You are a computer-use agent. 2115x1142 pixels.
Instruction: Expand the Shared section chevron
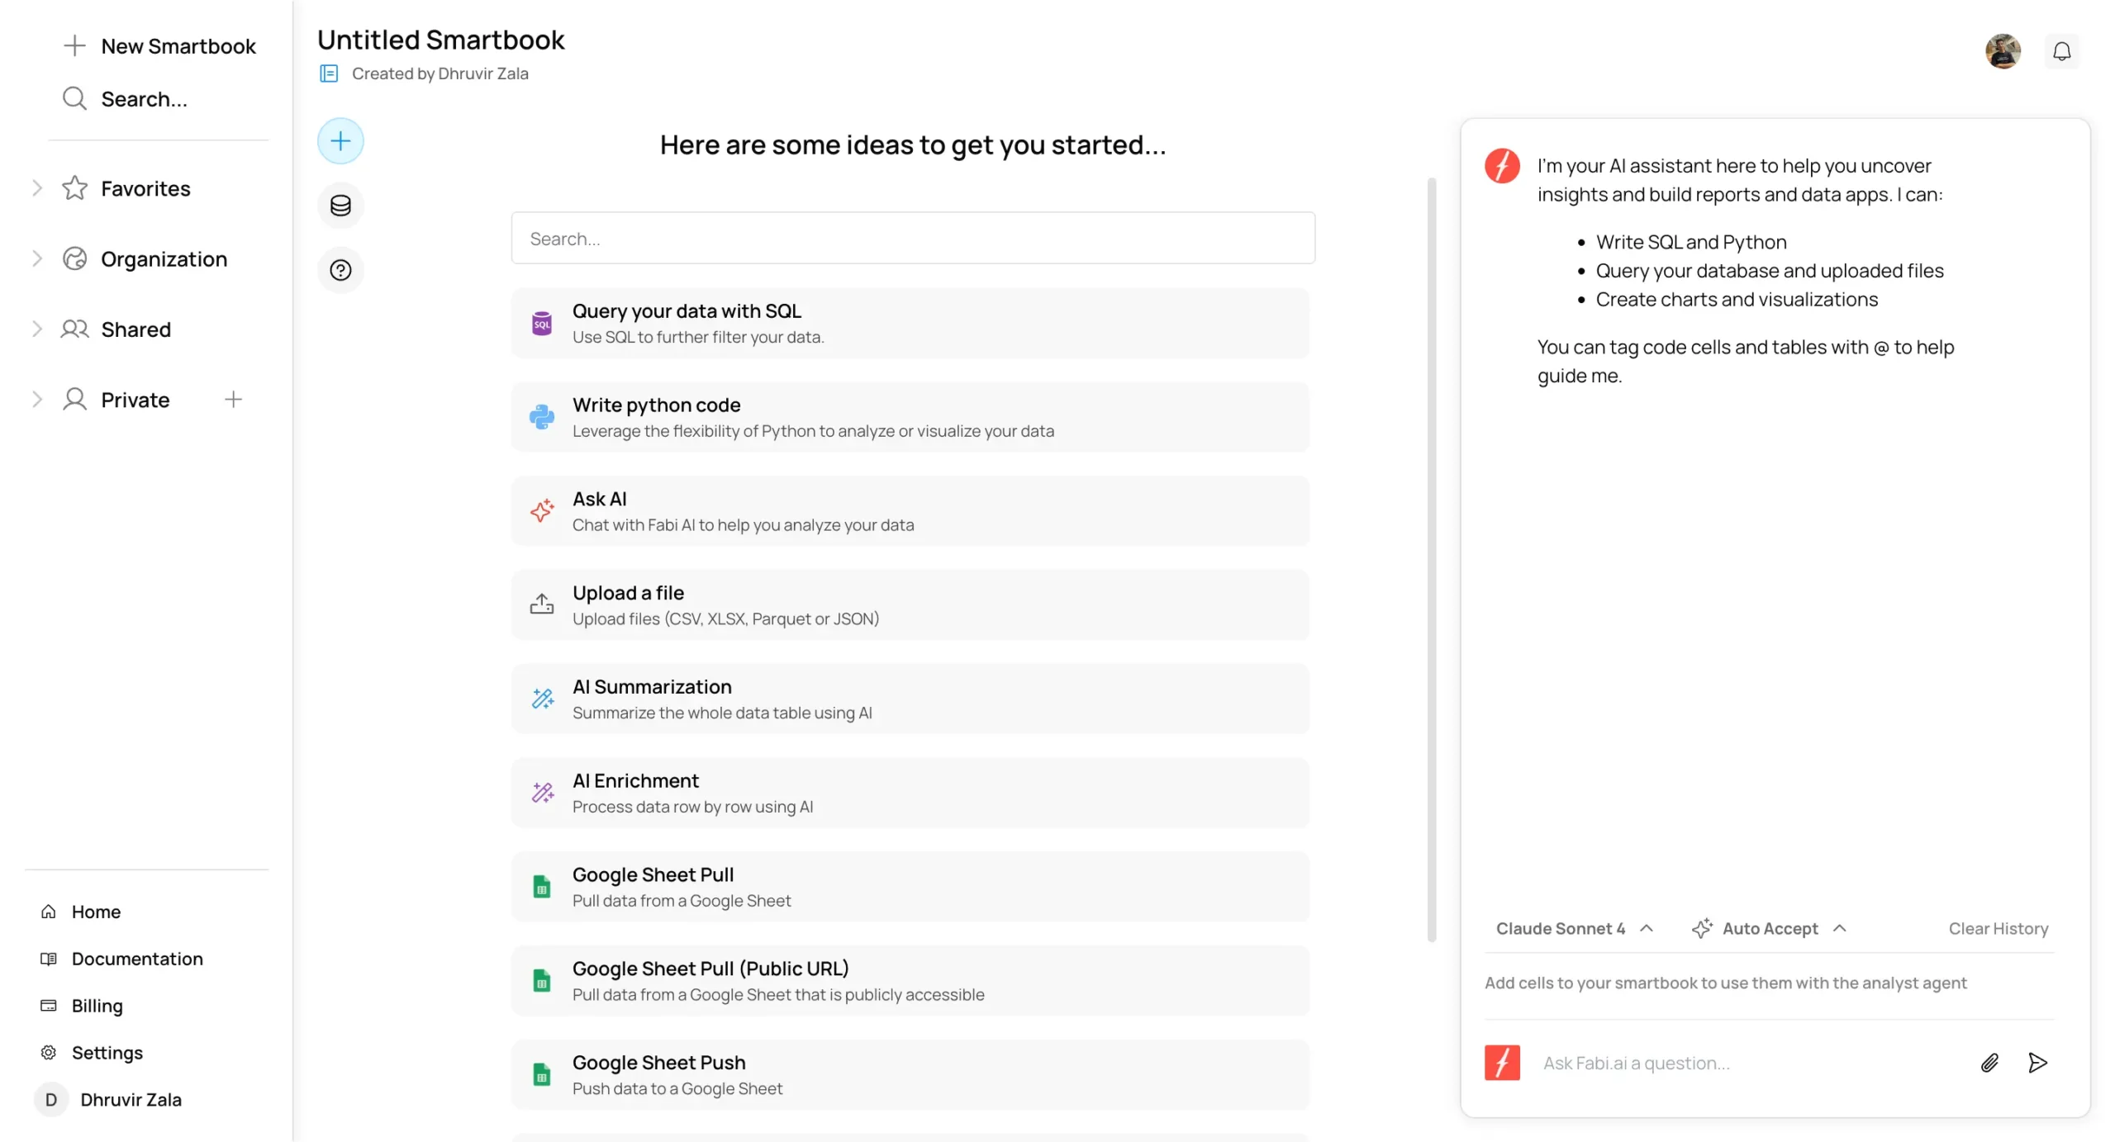pyautogui.click(x=36, y=329)
